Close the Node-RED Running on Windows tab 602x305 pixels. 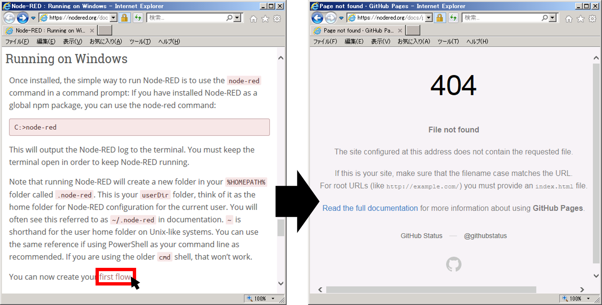tap(92, 31)
